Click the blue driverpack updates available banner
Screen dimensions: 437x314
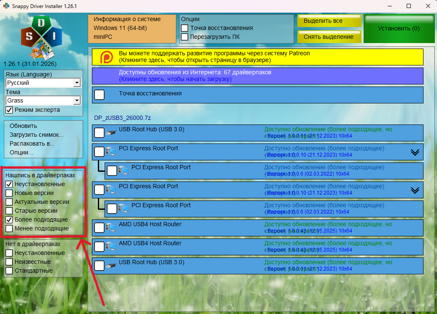click(x=257, y=76)
